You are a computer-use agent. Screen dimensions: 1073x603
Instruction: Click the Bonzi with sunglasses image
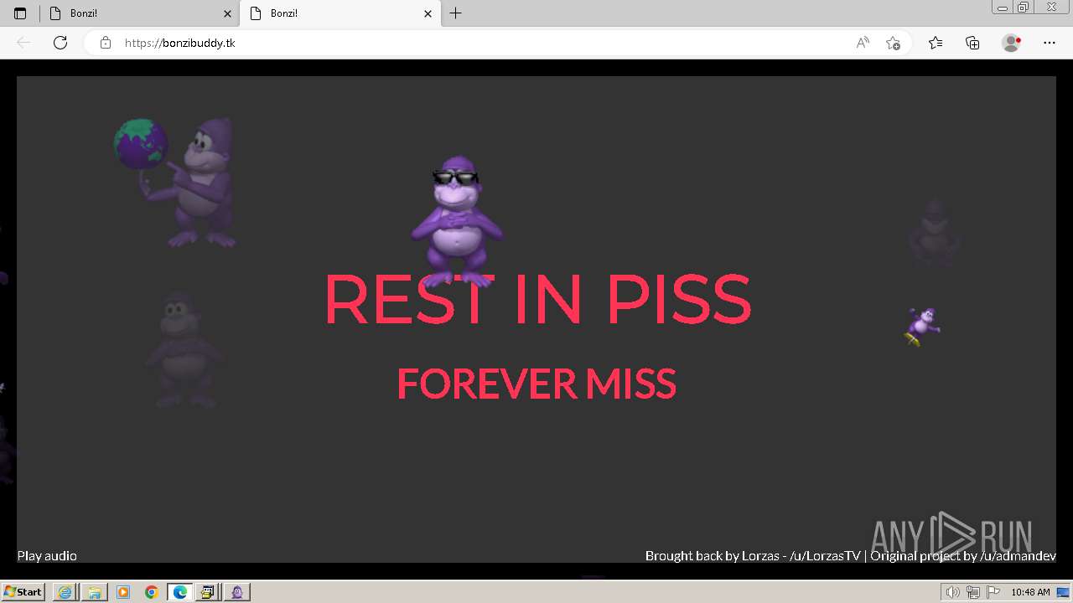coord(457,222)
